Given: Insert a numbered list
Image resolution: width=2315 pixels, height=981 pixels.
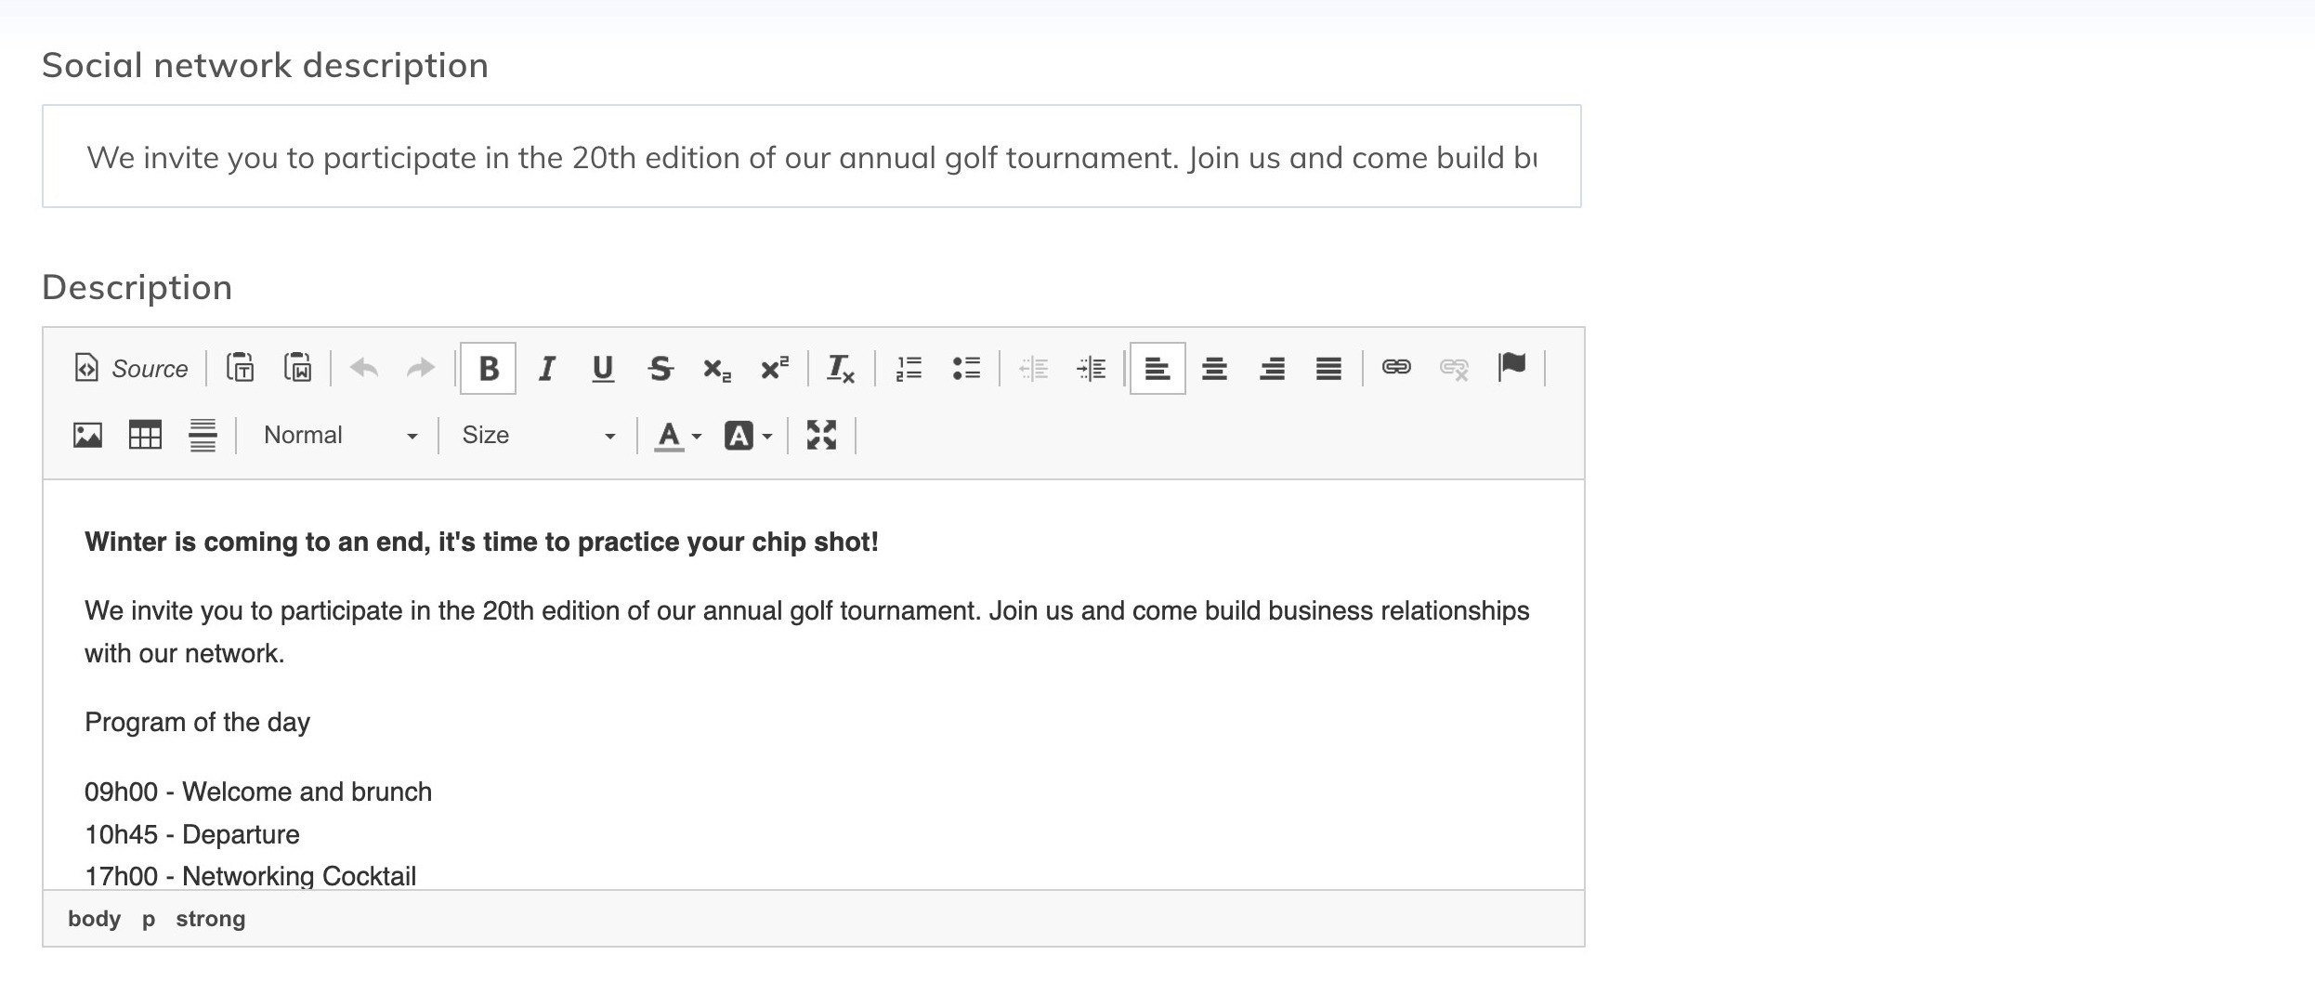Looking at the screenshot, I should click(909, 369).
